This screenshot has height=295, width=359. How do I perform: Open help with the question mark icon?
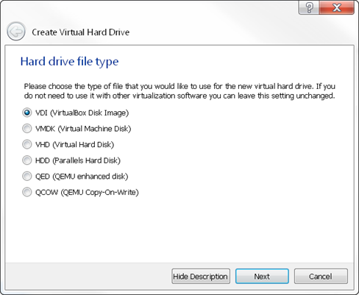(x=309, y=7)
